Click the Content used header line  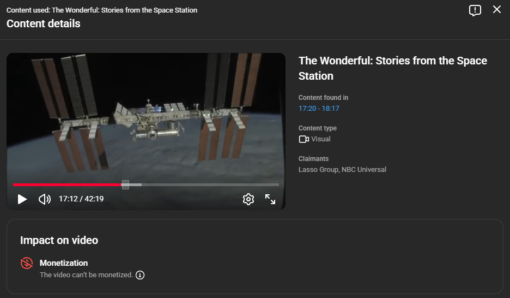102,10
